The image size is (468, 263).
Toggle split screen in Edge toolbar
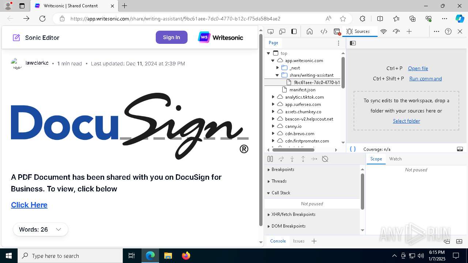pos(380,19)
